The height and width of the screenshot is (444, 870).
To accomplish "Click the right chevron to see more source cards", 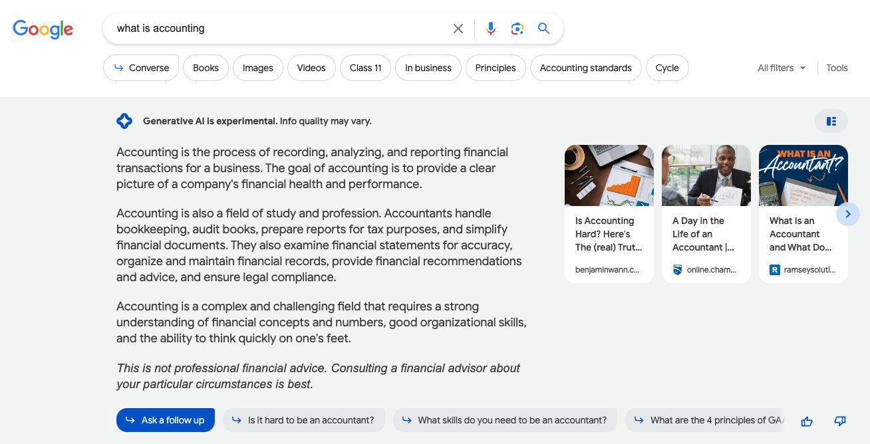I will coord(847,214).
